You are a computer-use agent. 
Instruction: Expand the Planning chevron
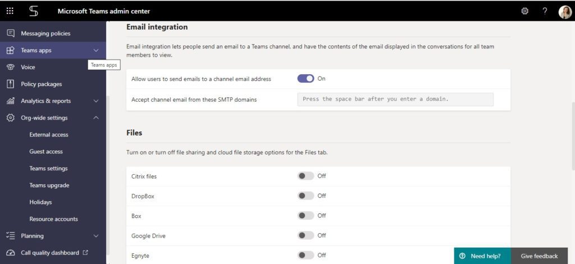click(96, 236)
